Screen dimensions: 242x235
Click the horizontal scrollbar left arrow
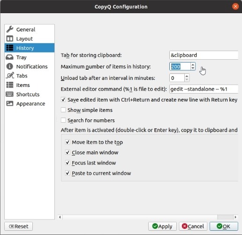(60, 217)
